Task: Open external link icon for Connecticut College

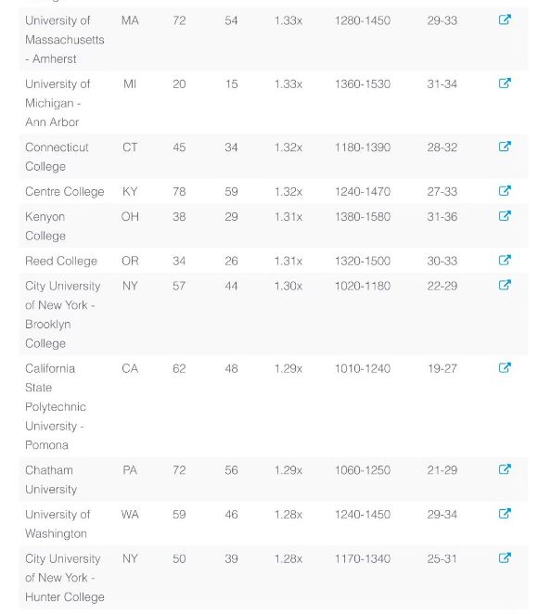Action: tap(505, 146)
